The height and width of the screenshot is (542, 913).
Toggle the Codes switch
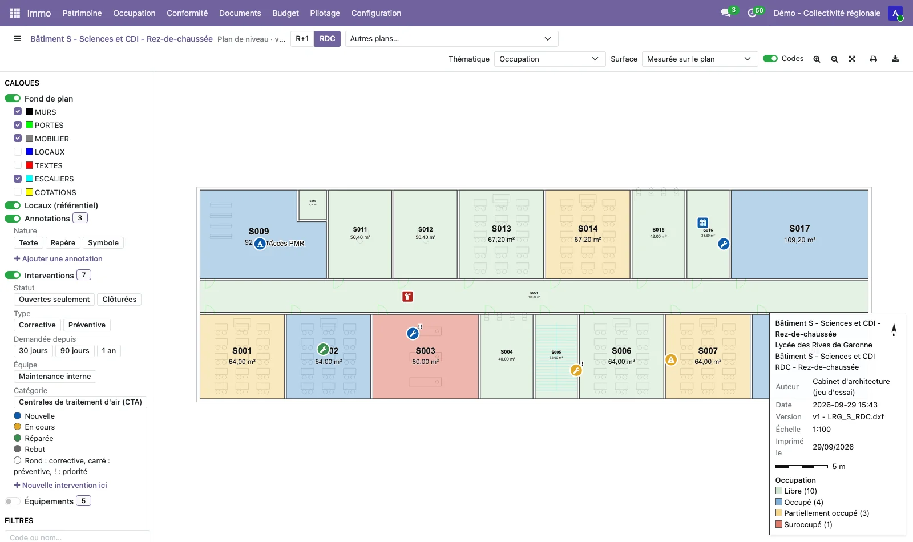pyautogui.click(x=770, y=59)
